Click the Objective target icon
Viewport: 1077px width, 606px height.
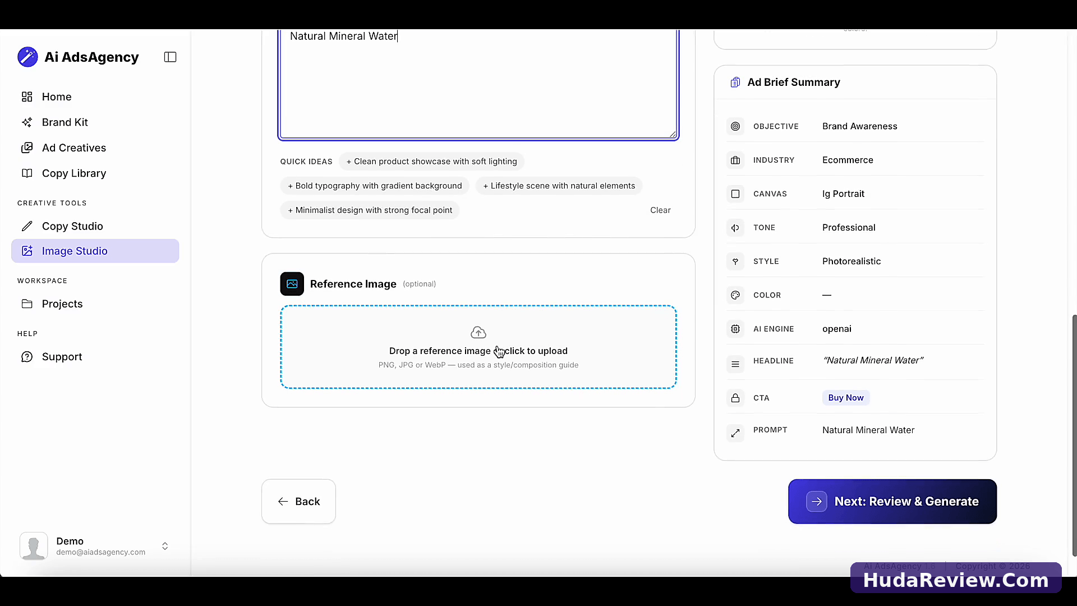point(735,126)
